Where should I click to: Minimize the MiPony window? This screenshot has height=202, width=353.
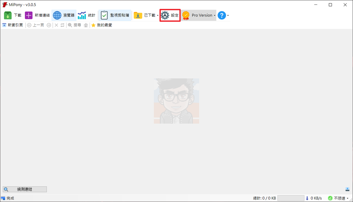(316, 5)
